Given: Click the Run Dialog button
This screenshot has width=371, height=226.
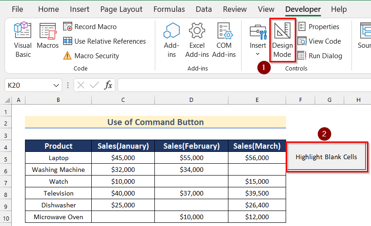Looking at the screenshot, I should (320, 56).
